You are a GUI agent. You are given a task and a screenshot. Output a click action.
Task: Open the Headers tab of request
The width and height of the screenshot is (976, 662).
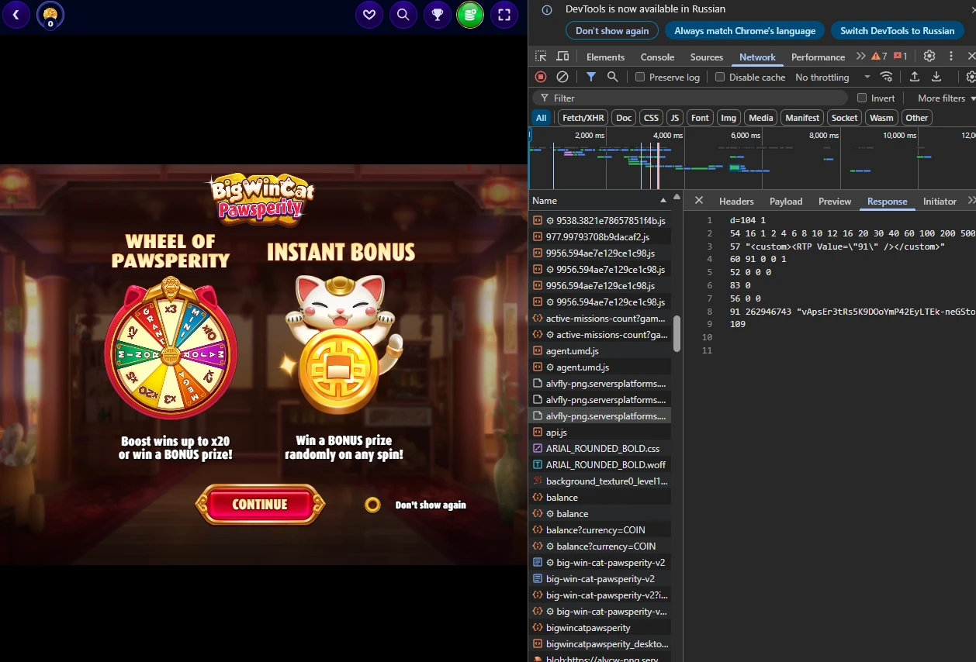click(736, 202)
